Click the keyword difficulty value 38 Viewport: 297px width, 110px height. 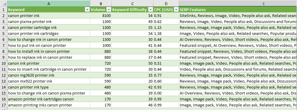pos(133,52)
